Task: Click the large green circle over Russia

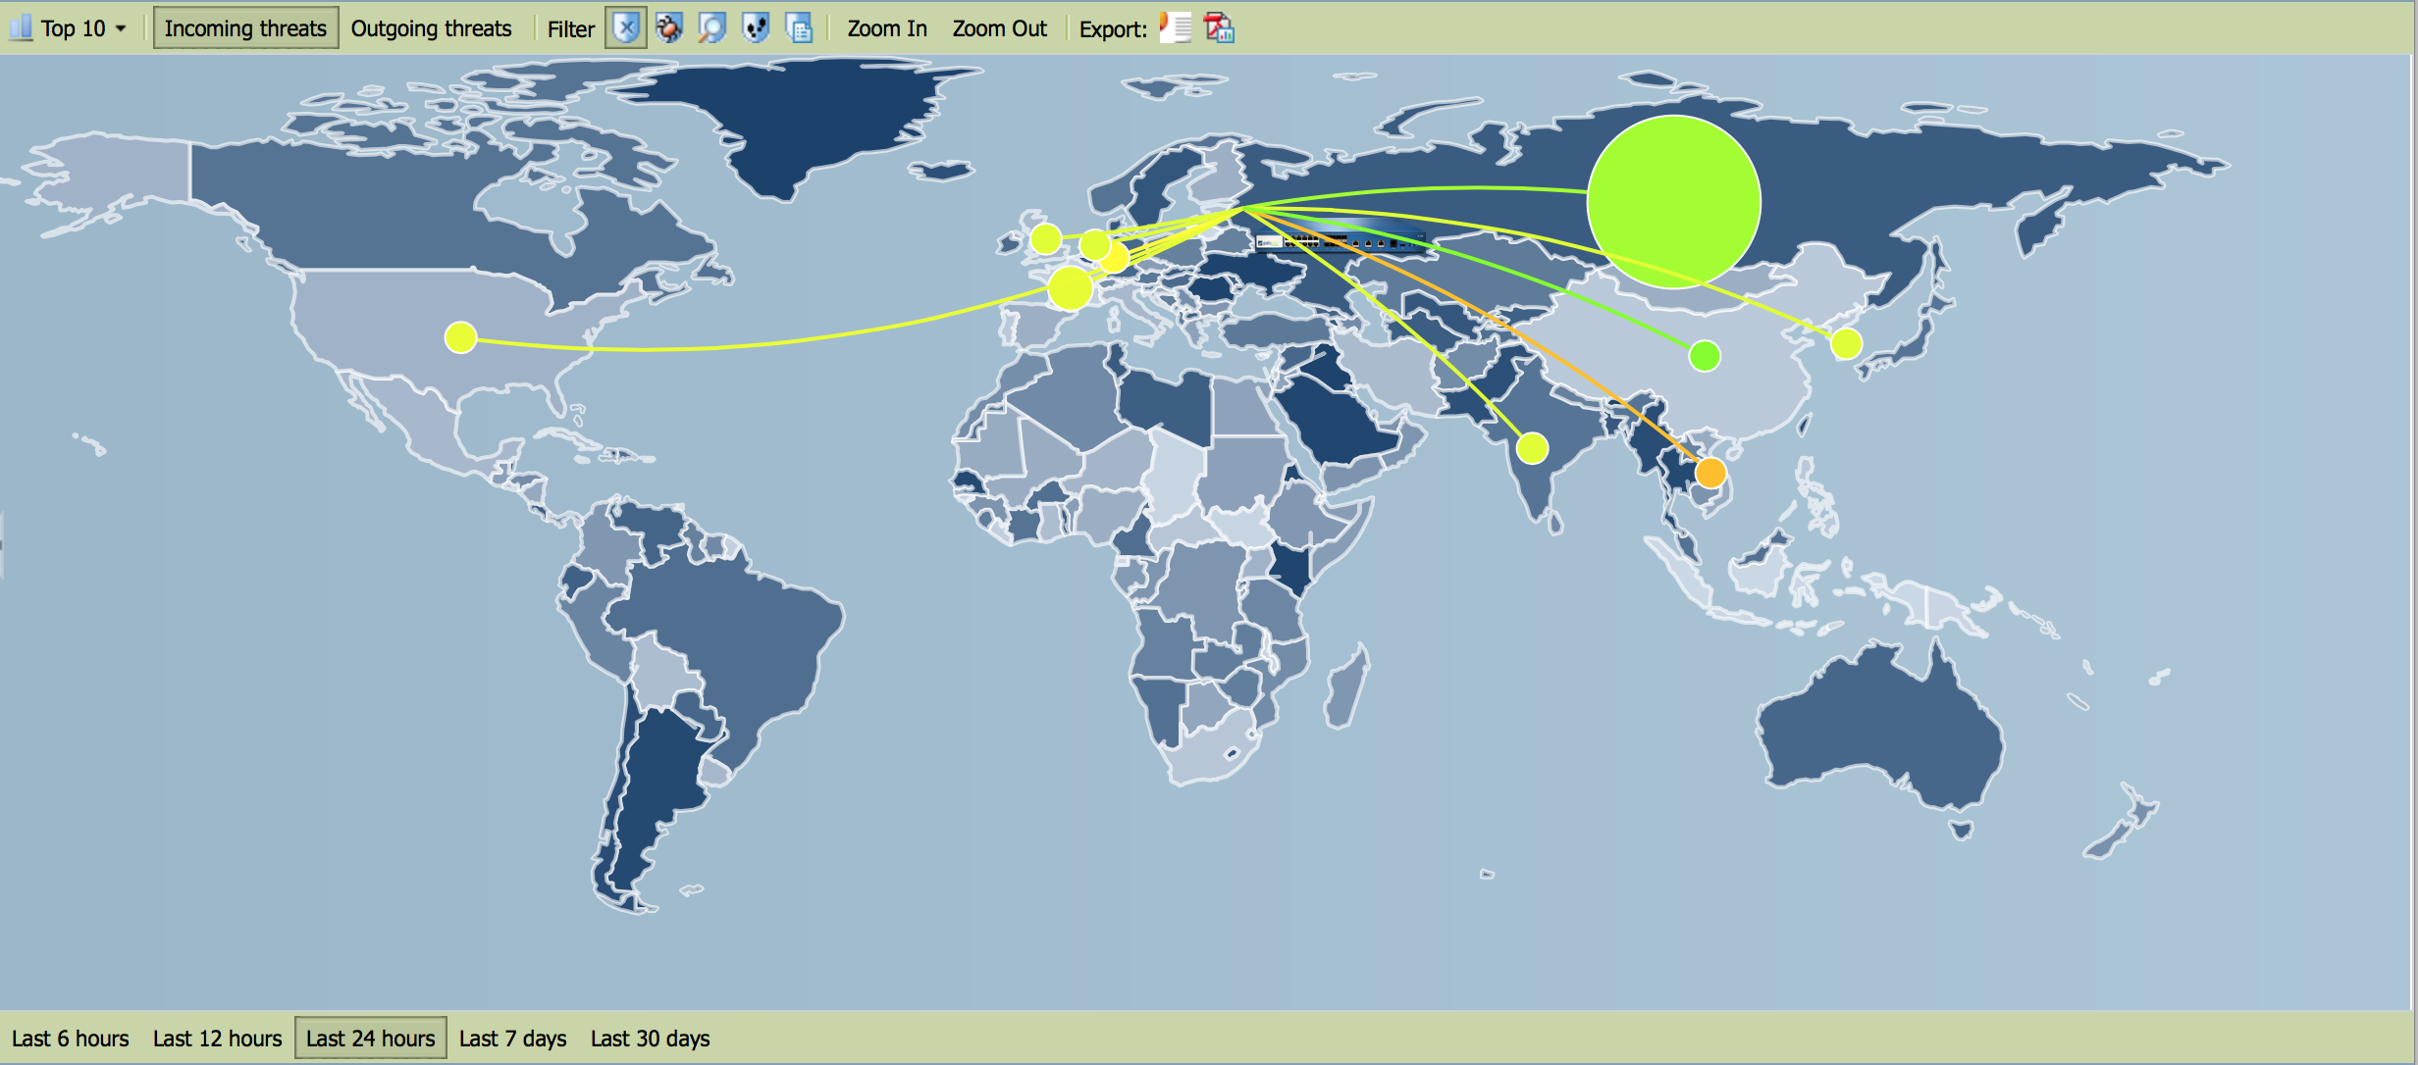Action: click(x=1673, y=201)
